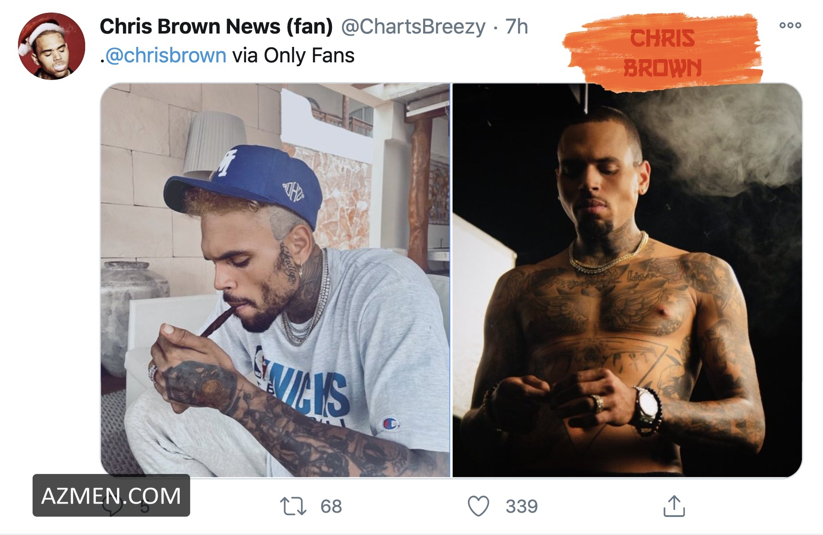Image resolution: width=823 pixels, height=535 pixels.
Task: Open the share tweet icon
Action: click(674, 506)
